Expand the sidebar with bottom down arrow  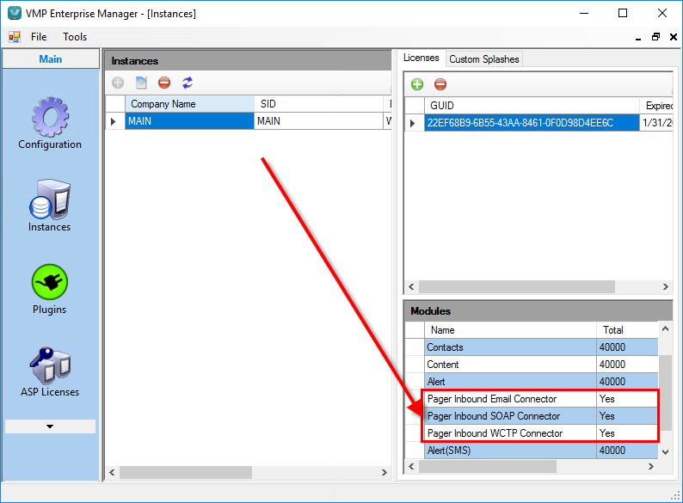(x=50, y=426)
